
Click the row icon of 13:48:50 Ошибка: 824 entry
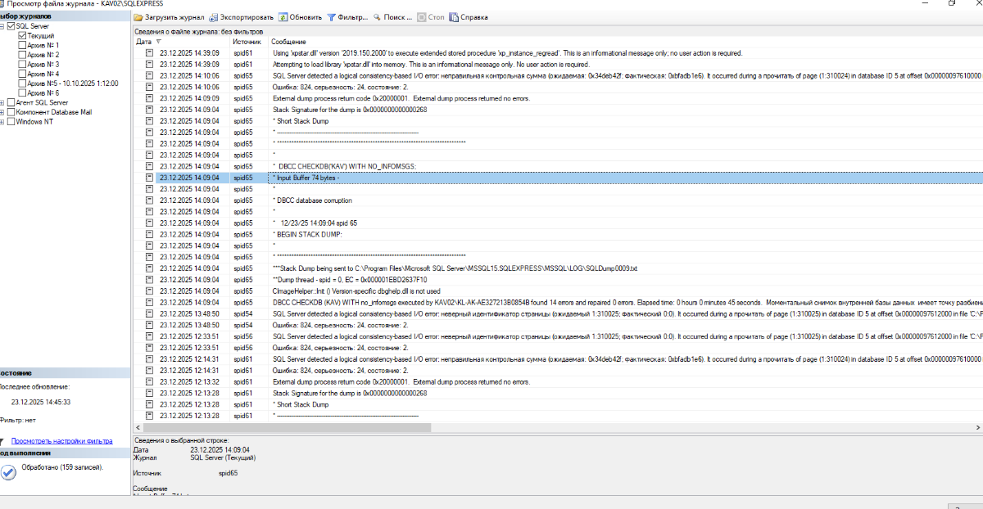click(150, 325)
